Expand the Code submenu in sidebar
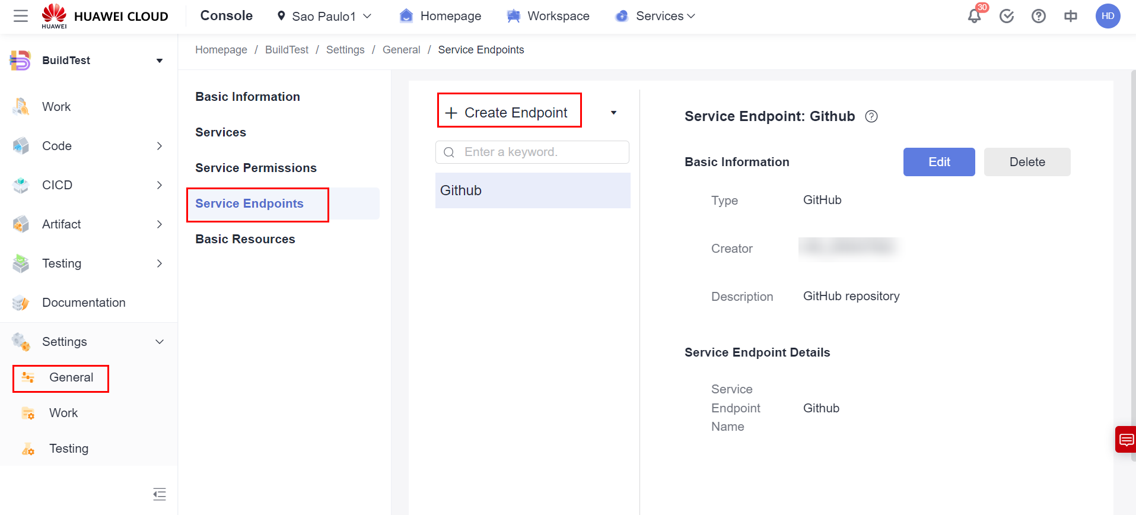The width and height of the screenshot is (1136, 515). 159,146
